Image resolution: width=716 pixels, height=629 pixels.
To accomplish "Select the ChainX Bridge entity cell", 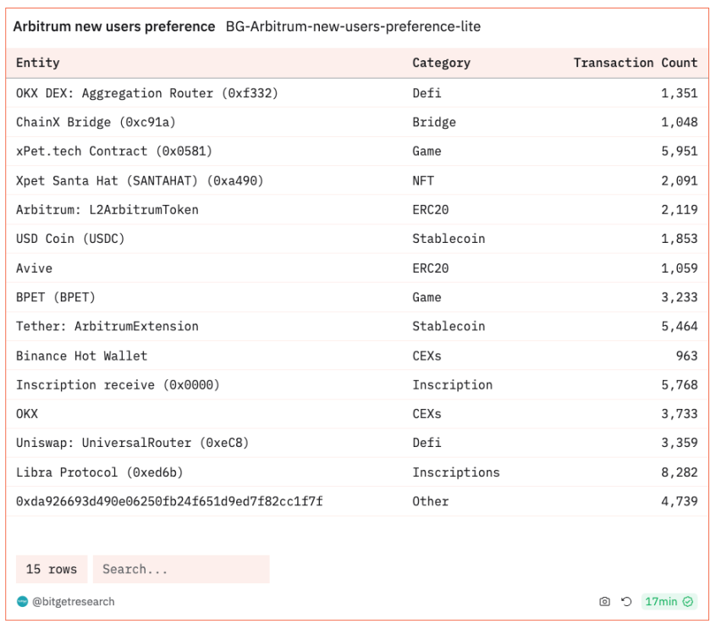I will click(96, 122).
